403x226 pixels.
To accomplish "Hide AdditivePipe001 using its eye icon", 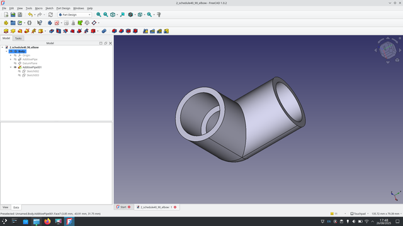I will pyautogui.click(x=15, y=67).
